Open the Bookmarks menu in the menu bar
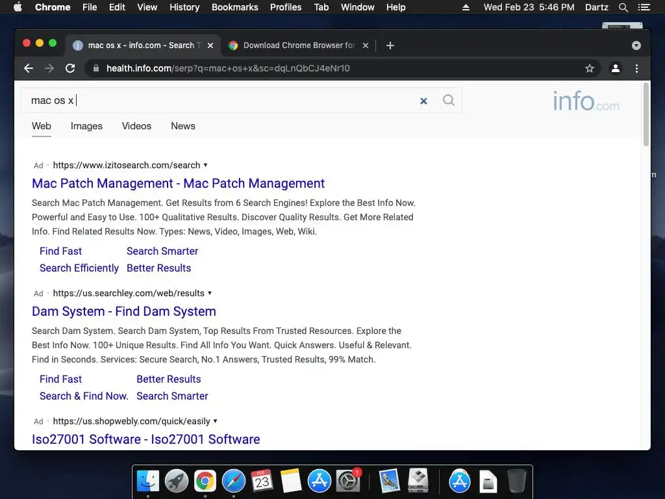665x499 pixels. point(234,7)
